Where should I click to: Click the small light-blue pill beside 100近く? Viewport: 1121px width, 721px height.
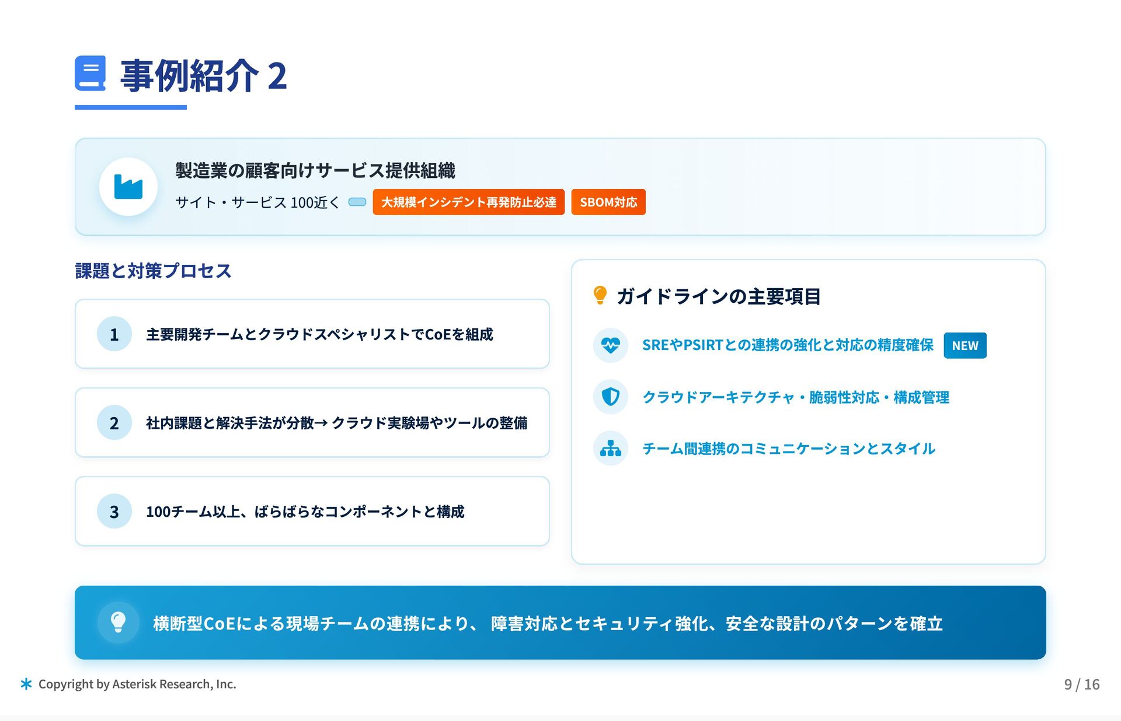tap(357, 202)
